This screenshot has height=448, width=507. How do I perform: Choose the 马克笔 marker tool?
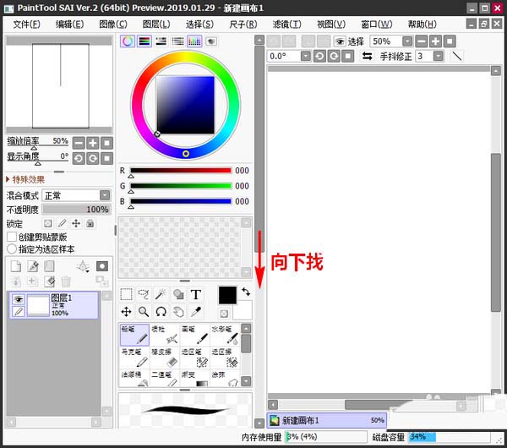(134, 358)
